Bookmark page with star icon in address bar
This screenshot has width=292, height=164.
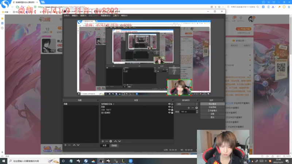point(219,7)
